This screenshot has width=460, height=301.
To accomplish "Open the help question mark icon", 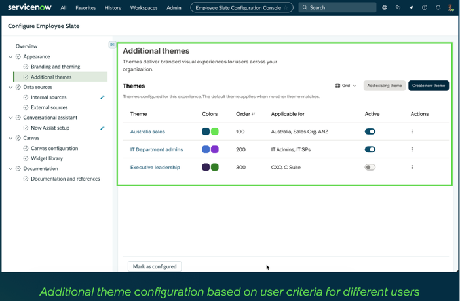I will pos(425,8).
